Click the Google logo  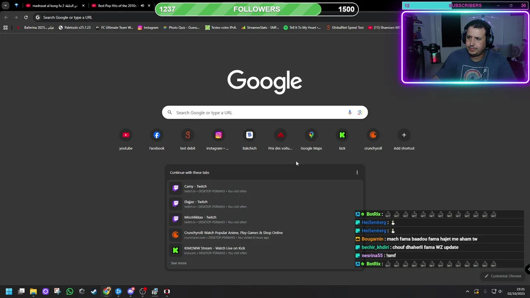(265, 82)
